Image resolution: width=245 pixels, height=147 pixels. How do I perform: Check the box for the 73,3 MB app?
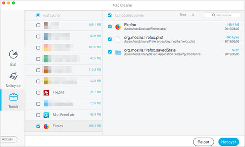[38, 104]
